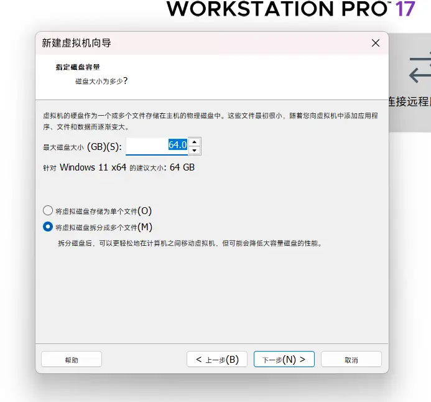Click the connect remote server arrows icon
This screenshot has height=402, width=431.
pyautogui.click(x=420, y=68)
